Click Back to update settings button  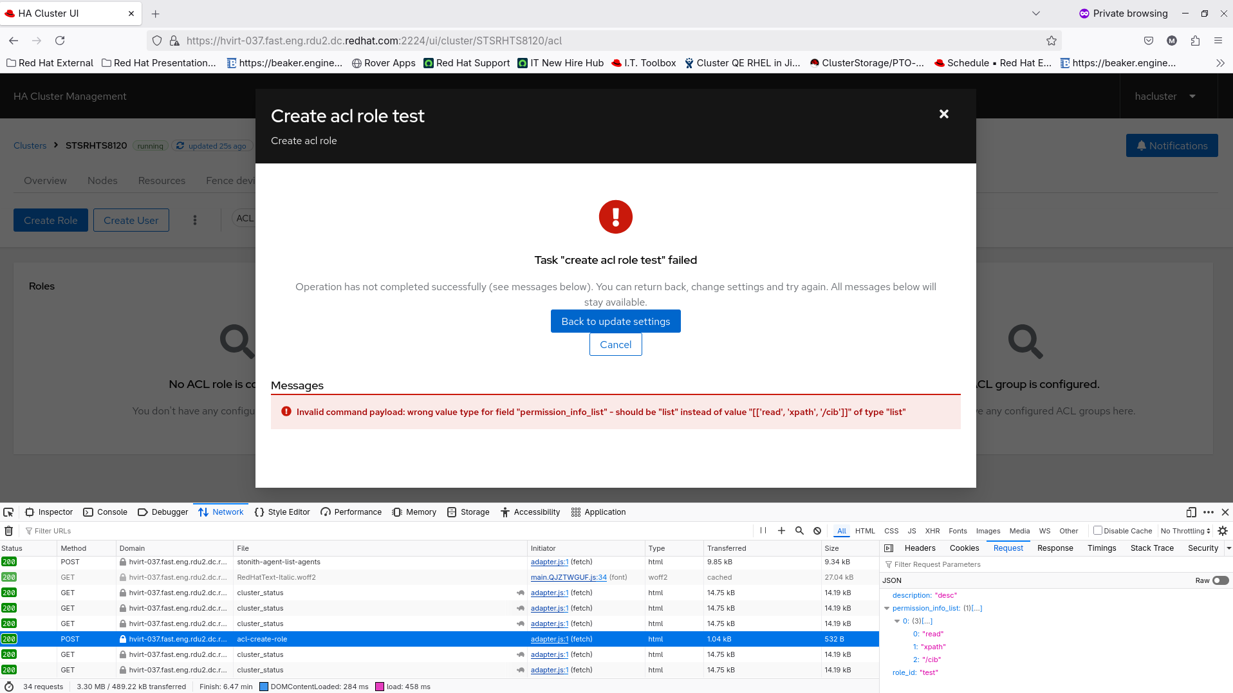pyautogui.click(x=615, y=321)
